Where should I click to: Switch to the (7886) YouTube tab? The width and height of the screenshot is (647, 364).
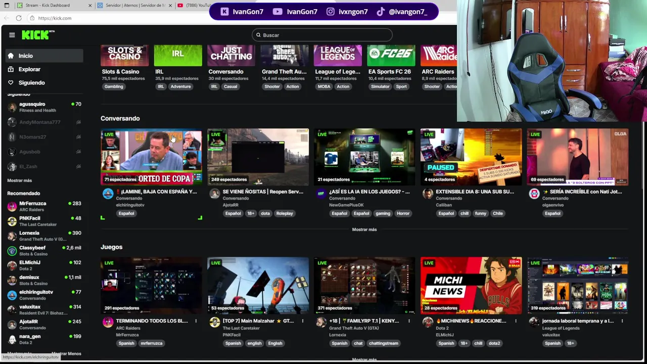[194, 6]
